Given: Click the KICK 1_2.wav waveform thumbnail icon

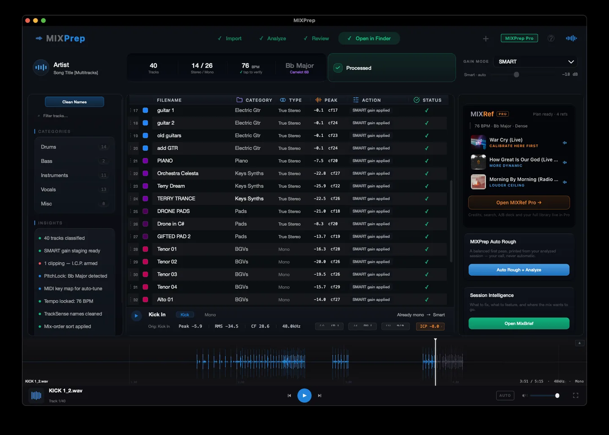Looking at the screenshot, I should [36, 396].
